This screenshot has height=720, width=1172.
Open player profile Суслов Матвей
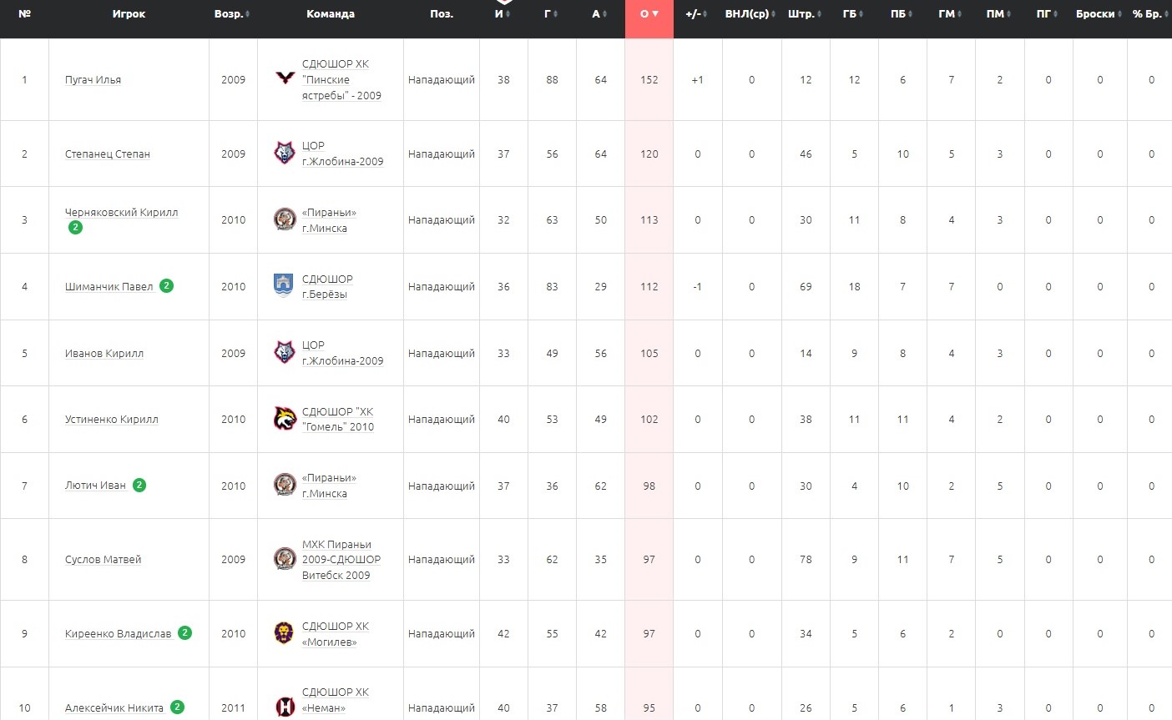(103, 560)
